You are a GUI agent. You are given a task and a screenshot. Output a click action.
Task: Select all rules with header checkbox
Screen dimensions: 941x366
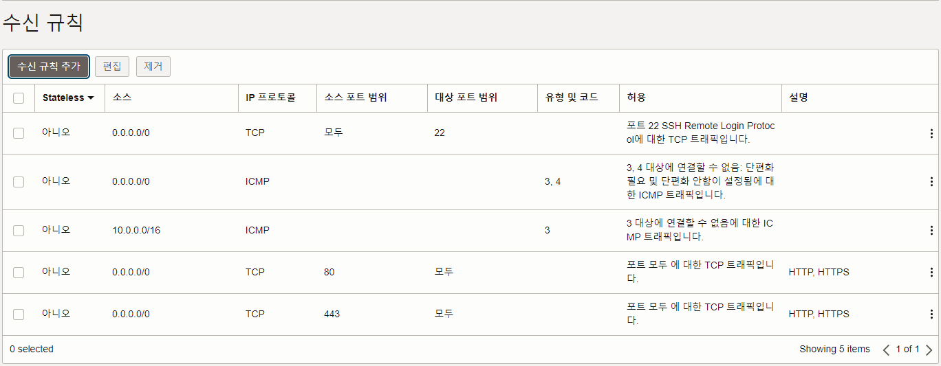click(x=19, y=98)
